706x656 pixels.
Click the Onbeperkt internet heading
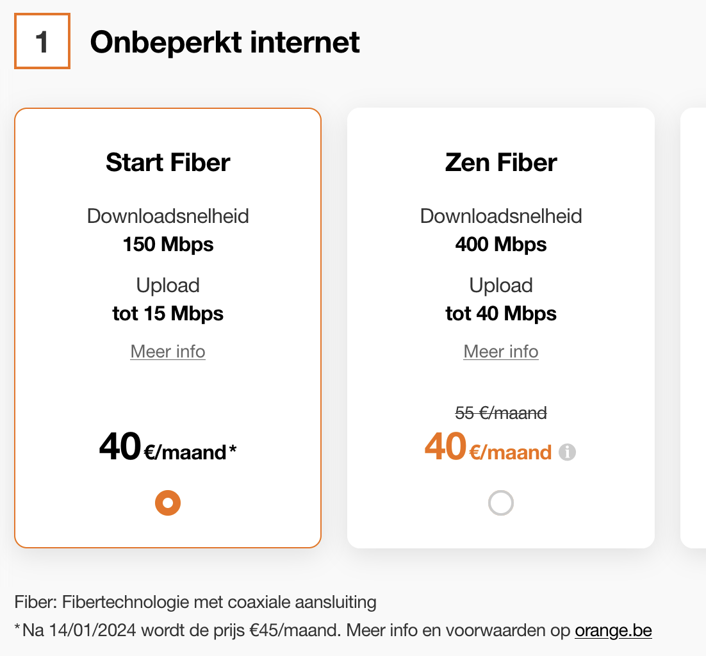(x=225, y=43)
